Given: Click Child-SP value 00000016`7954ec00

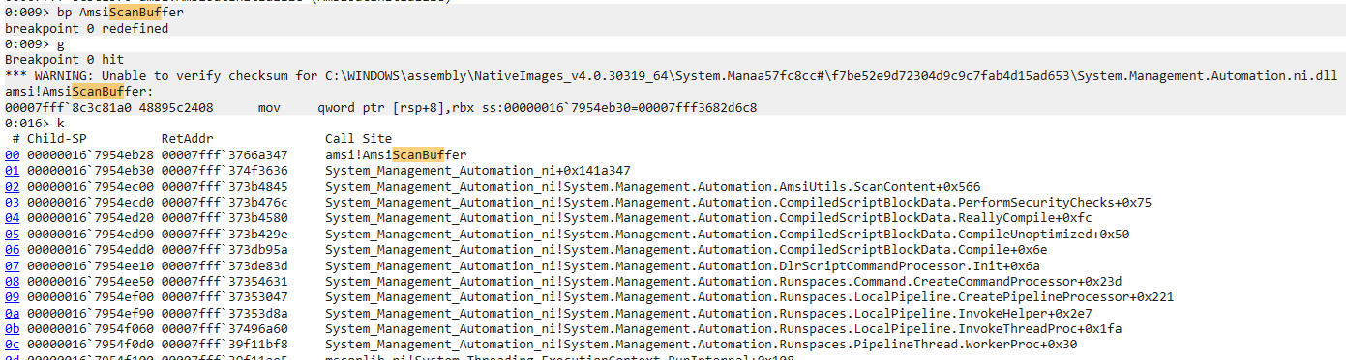Looking at the screenshot, I should point(90,186).
